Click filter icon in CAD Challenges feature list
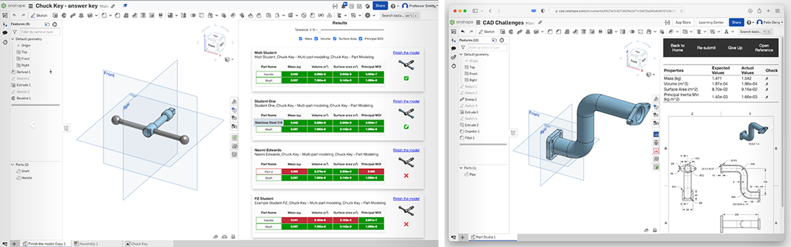 463,47
